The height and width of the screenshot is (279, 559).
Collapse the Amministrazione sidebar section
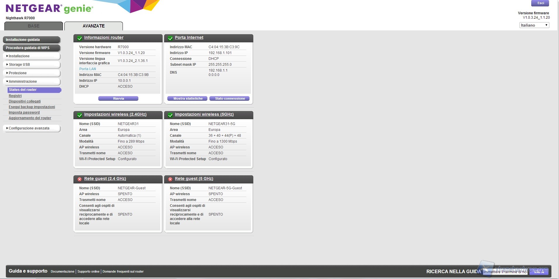32,82
